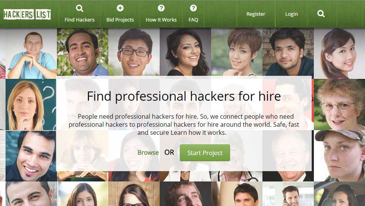365x206 pixels.
Task: Click the question mark icon above FAQ
Action: point(193,8)
